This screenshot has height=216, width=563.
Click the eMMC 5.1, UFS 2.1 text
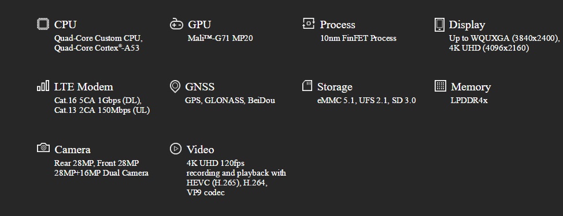pyautogui.click(x=353, y=100)
